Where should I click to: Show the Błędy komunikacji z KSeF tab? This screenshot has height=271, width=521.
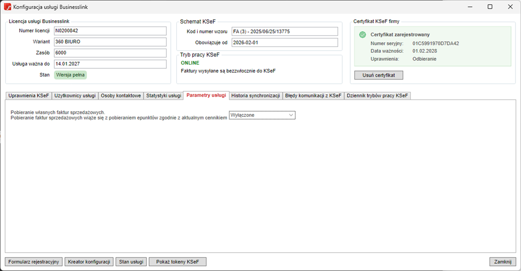[x=313, y=96]
